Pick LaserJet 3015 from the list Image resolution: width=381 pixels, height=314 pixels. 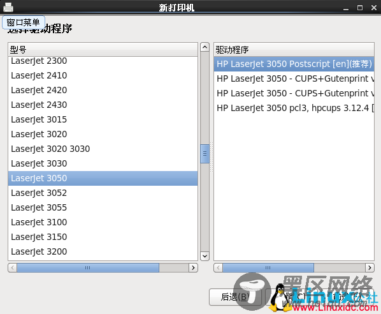pos(103,119)
